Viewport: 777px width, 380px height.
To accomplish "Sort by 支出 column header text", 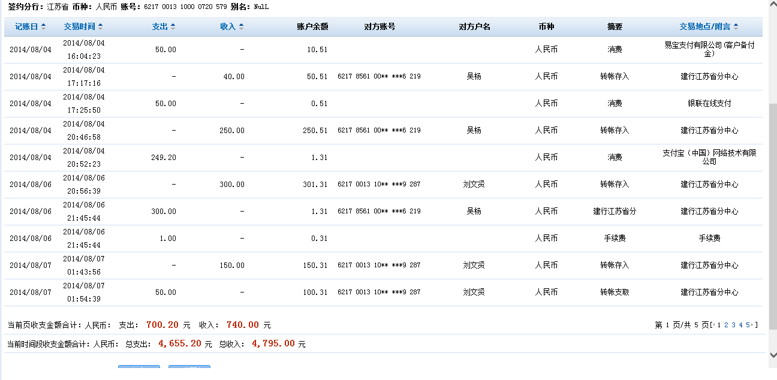I will pyautogui.click(x=159, y=27).
